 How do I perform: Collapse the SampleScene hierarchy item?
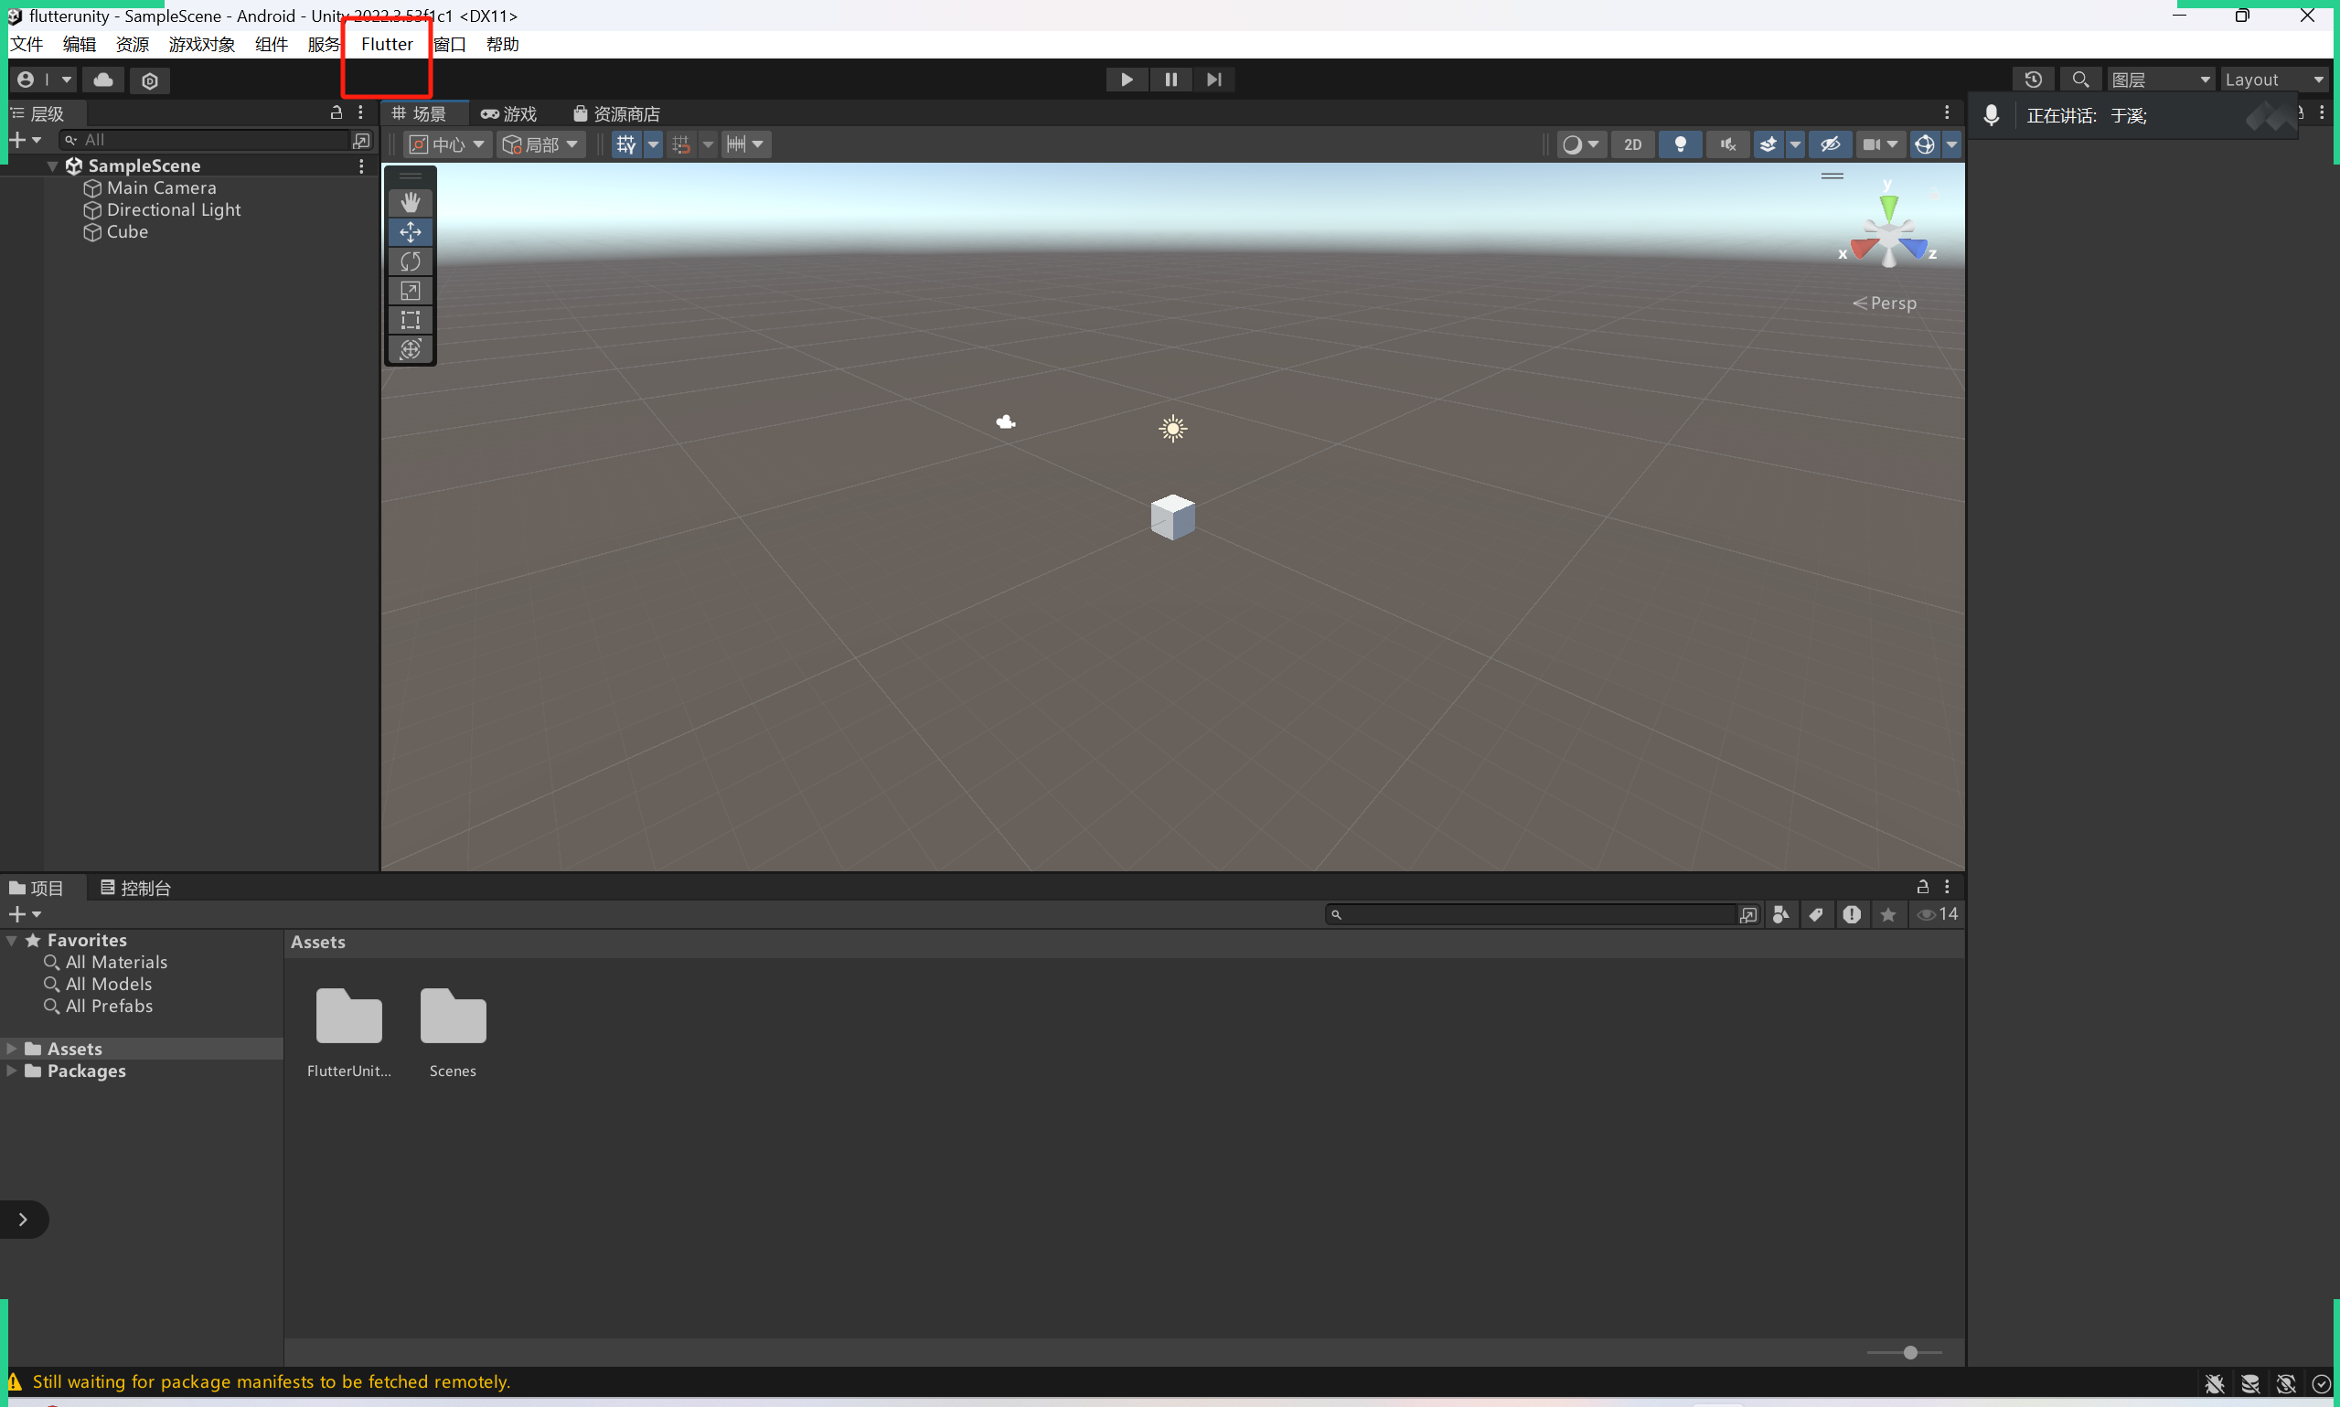pos(52,164)
